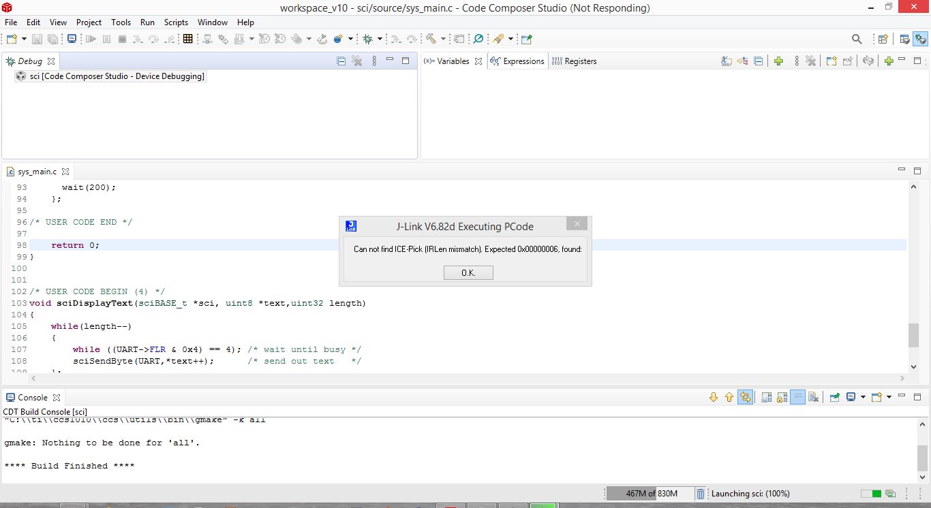The image size is (931, 508).
Task: Click the Remove All Terminated icon in Debug view
Action: 357,61
